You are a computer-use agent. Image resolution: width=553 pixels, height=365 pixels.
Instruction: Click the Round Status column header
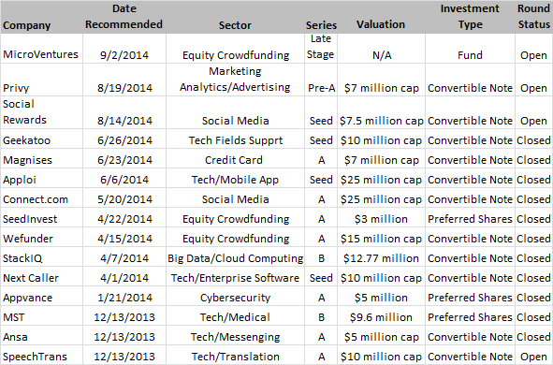(x=533, y=17)
